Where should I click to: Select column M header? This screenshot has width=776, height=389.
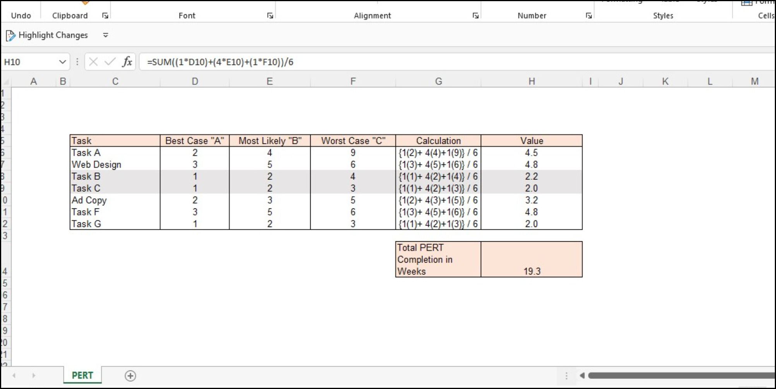(x=754, y=82)
